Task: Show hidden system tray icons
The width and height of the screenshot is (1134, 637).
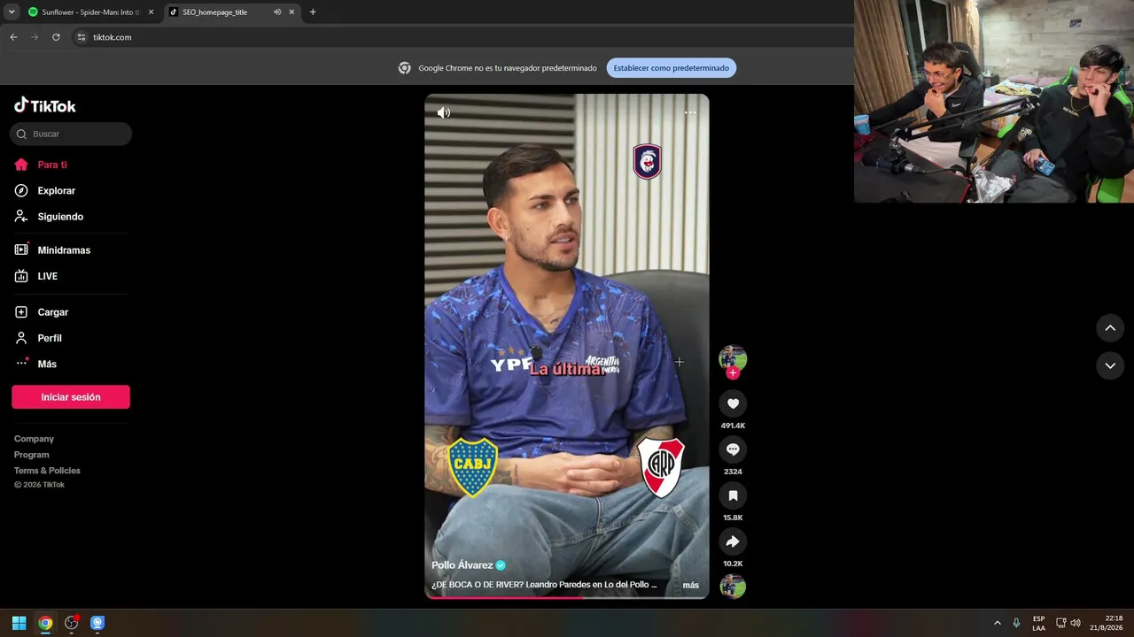Action: pos(997,623)
